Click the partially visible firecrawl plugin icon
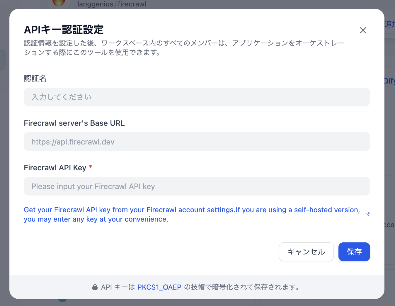 [x=59, y=3]
